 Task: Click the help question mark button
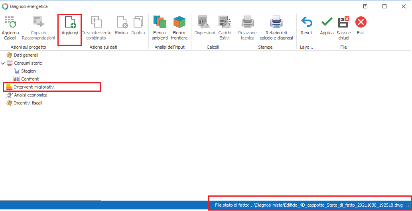click(x=365, y=6)
